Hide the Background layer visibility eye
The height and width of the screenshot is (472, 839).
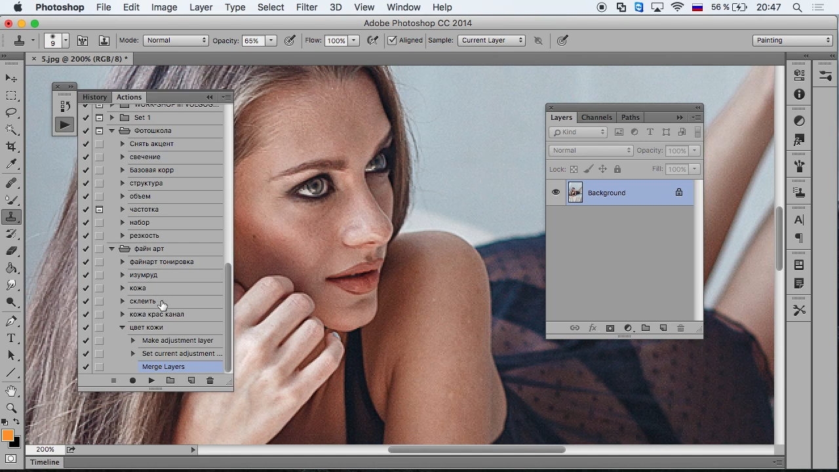[x=556, y=193]
